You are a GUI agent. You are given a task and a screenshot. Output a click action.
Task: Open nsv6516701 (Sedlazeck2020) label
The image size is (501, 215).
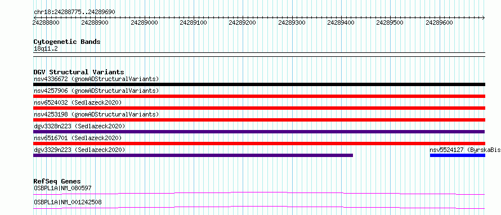pos(78,138)
